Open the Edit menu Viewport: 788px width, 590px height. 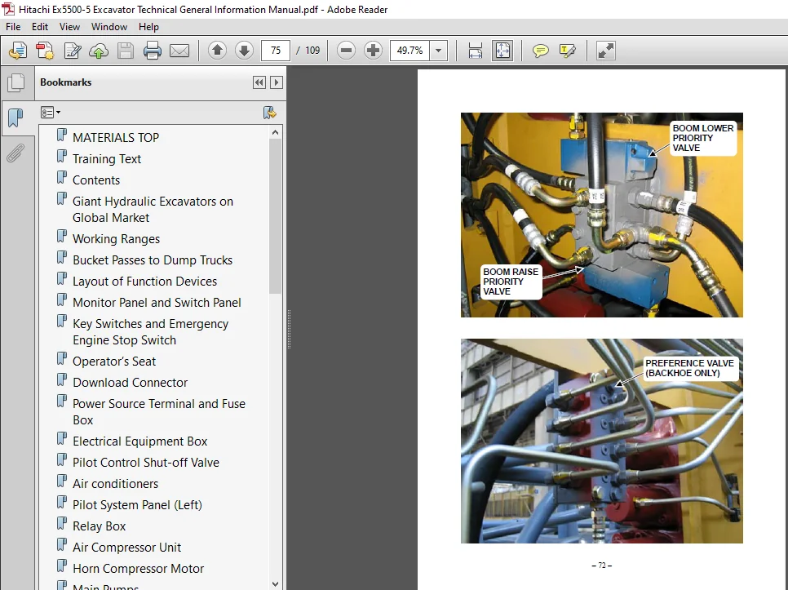[40, 27]
